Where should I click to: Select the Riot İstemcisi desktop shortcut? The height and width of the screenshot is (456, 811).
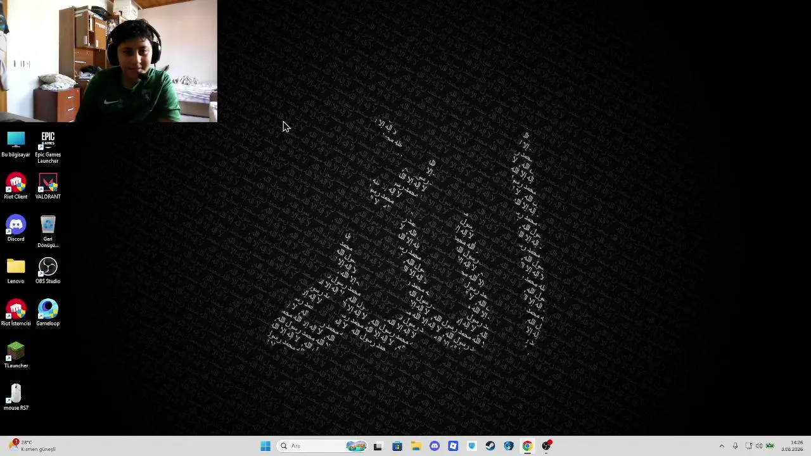(x=16, y=313)
